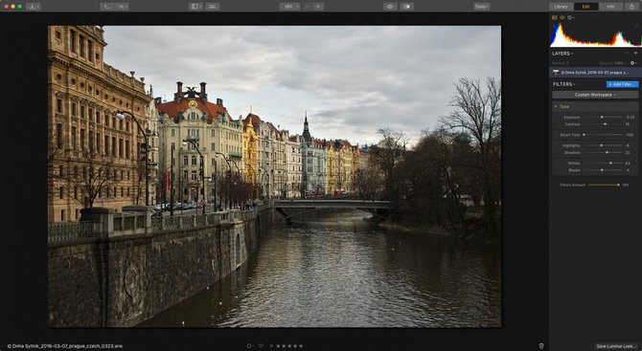Switch to the Info tab

[610, 7]
